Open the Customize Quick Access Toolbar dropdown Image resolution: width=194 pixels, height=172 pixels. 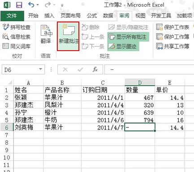pos(62,5)
